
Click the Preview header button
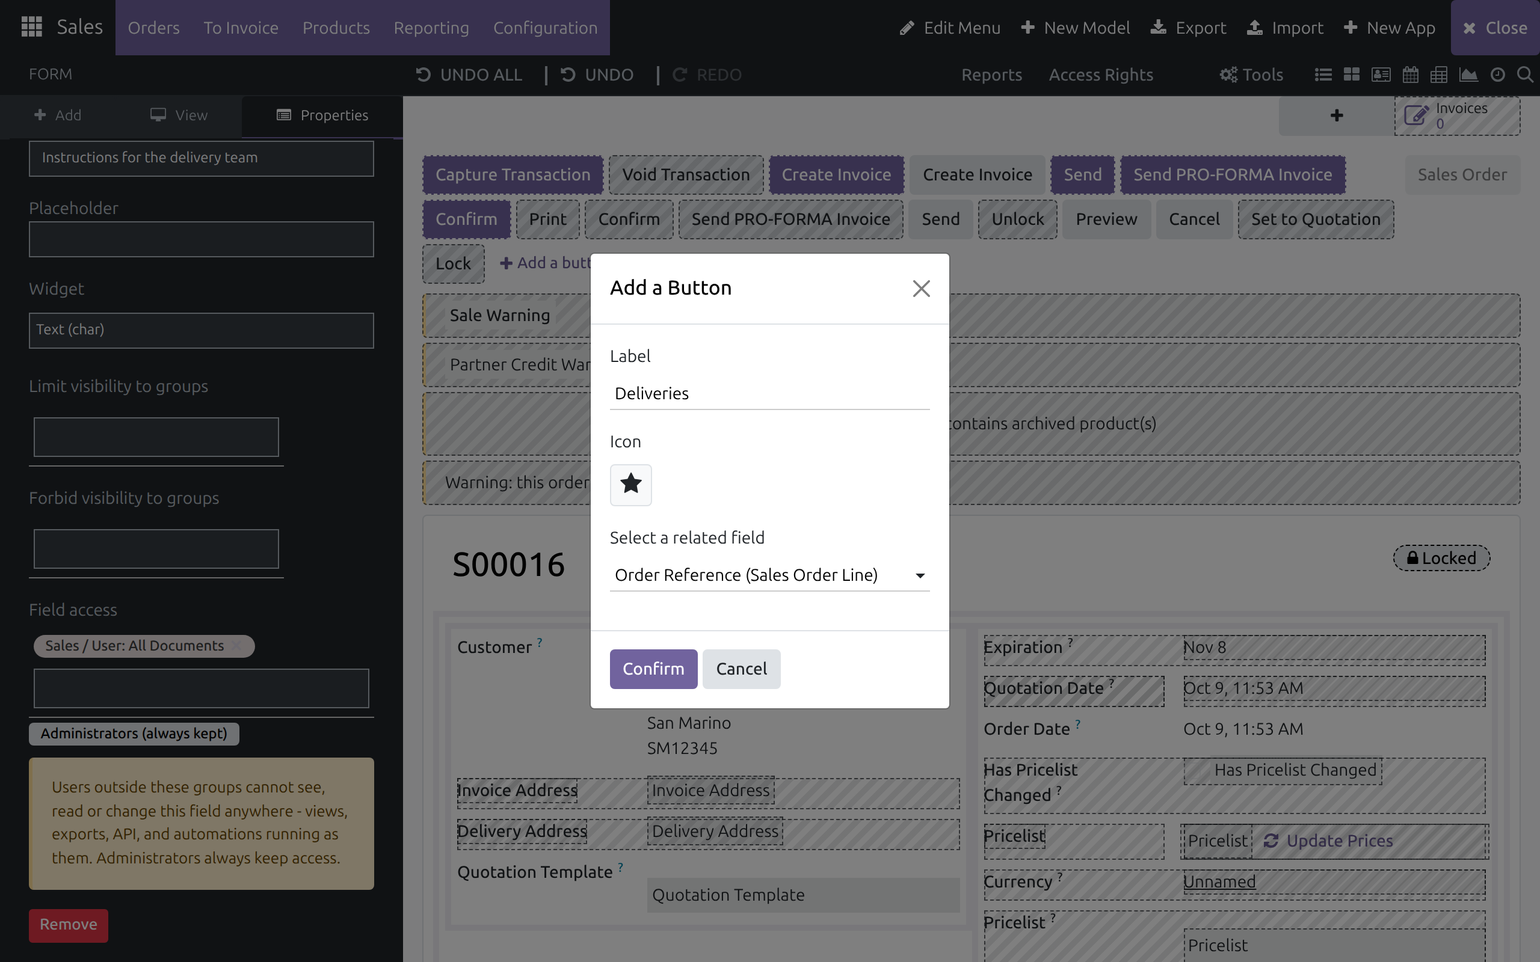[x=1107, y=219]
